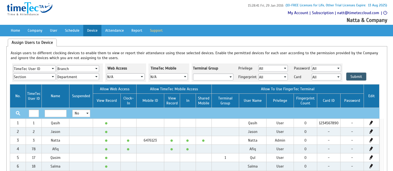Open the Section dropdown

34,77
